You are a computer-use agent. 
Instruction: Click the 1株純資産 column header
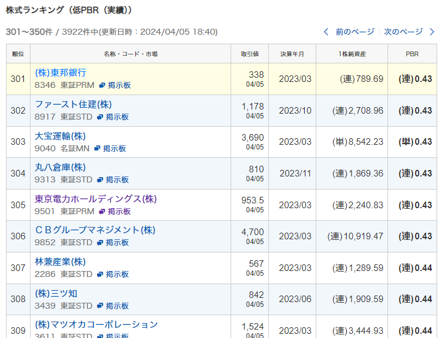[x=352, y=54]
